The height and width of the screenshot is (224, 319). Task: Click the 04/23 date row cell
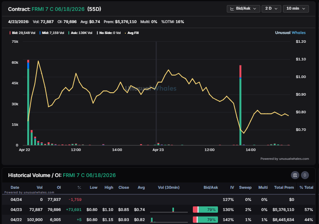(16, 210)
